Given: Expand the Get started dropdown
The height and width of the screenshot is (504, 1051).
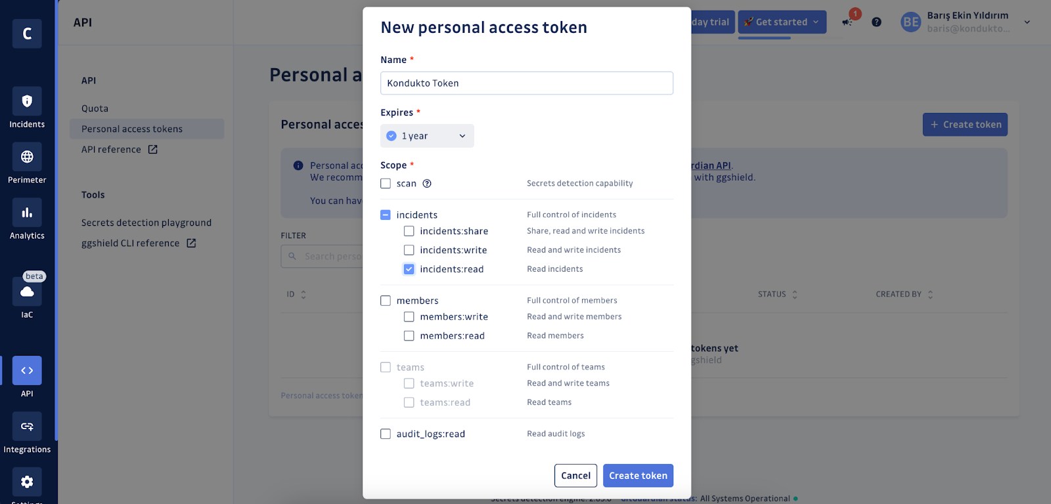Looking at the screenshot, I should 782,22.
